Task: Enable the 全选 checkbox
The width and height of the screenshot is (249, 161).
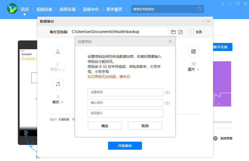Action: pos(192,32)
